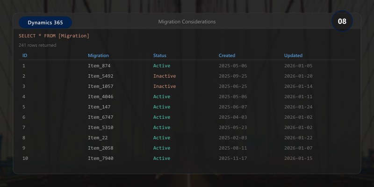Select the Item_6747 cell
374x187 pixels.
[x=101, y=117]
